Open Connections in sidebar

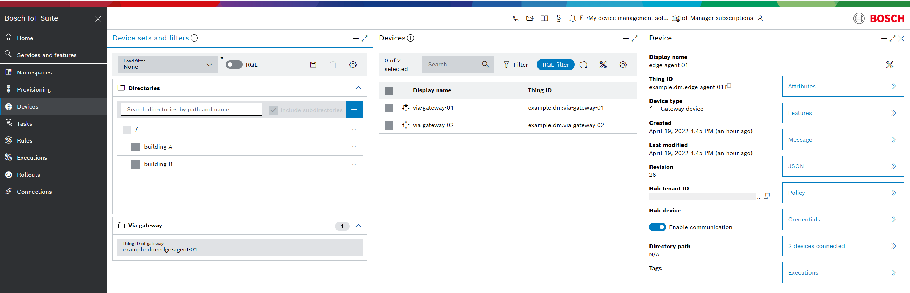point(53,192)
